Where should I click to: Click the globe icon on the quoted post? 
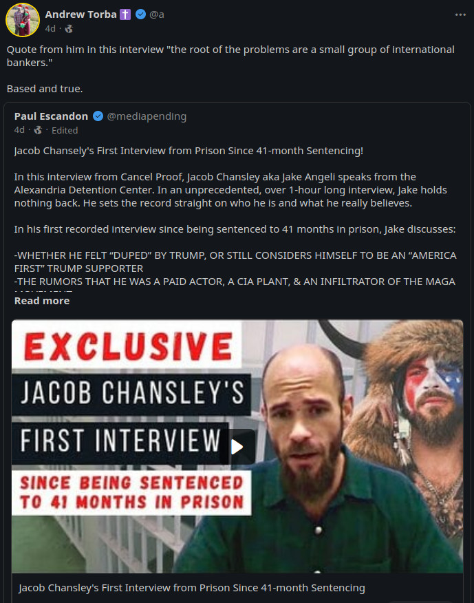(x=38, y=130)
